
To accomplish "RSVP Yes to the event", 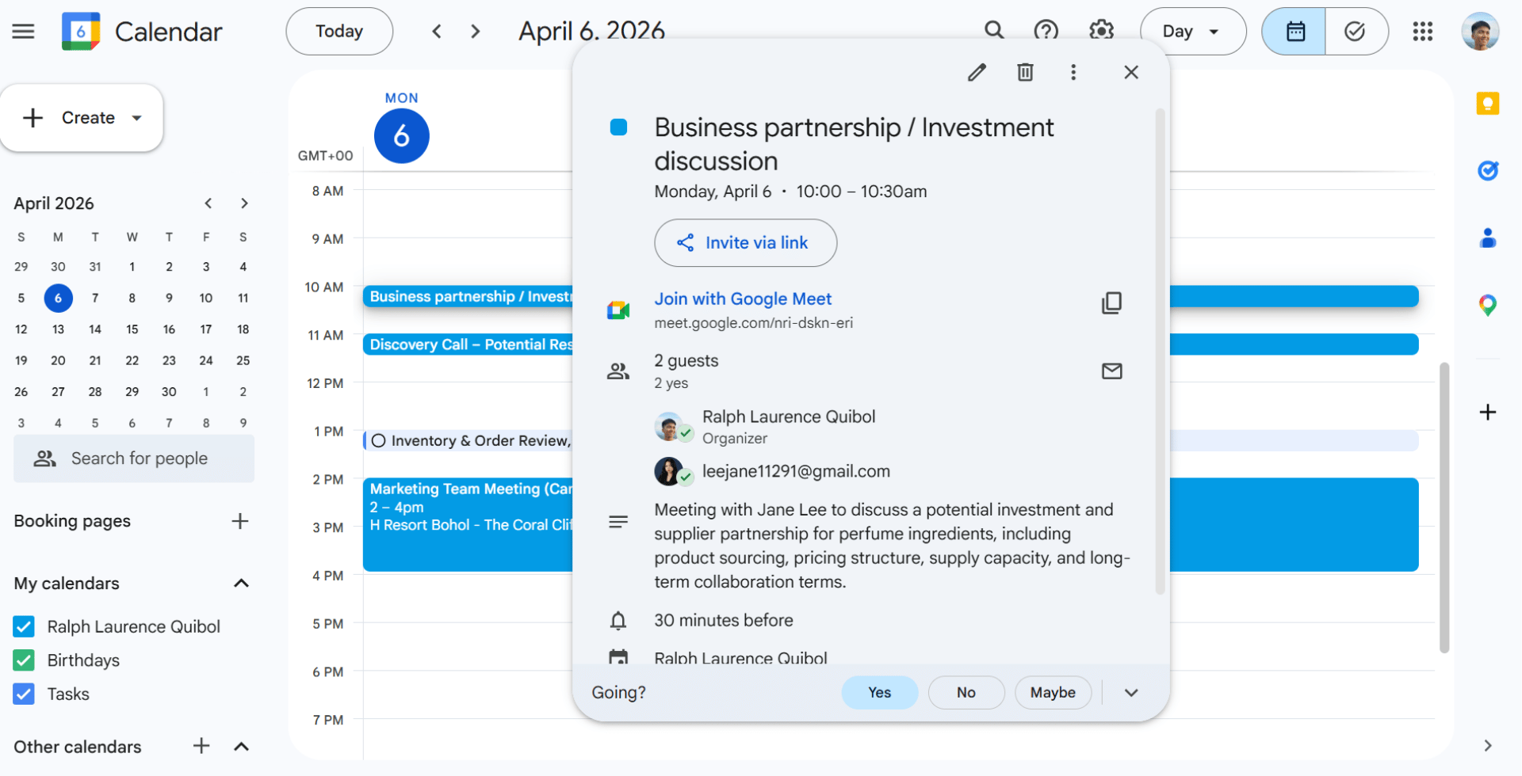I will tap(879, 693).
